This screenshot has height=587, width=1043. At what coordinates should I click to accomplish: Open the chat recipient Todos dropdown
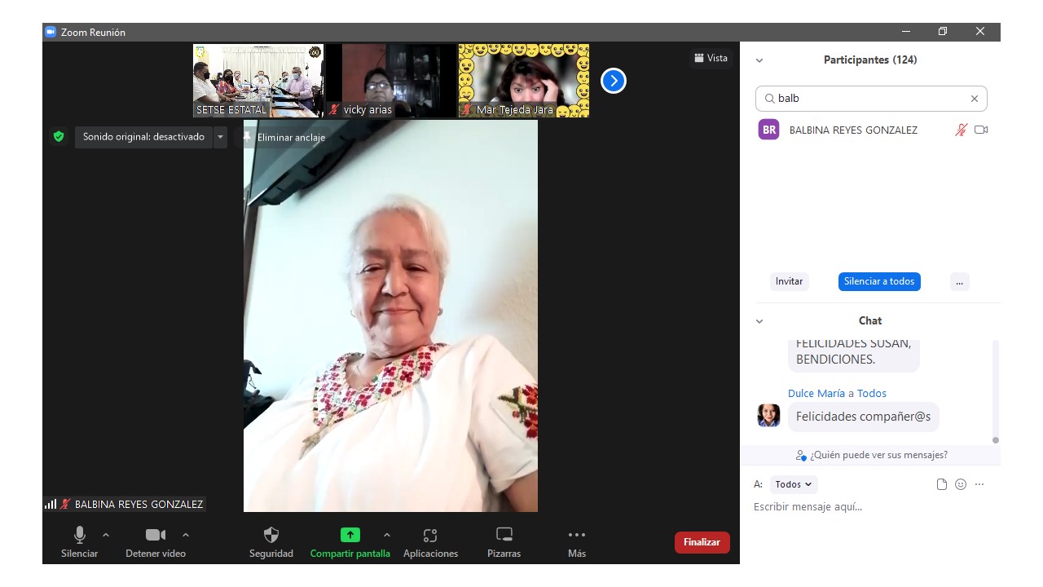793,484
